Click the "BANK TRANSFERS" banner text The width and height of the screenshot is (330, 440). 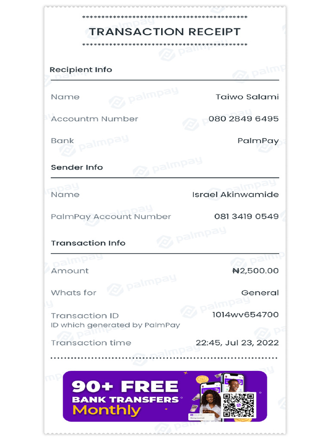(125, 399)
